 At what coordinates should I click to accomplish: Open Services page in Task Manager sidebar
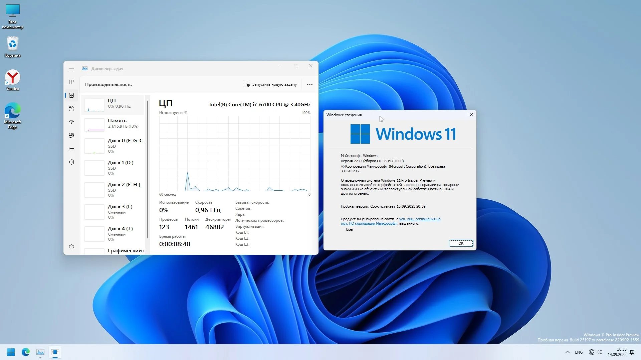pyautogui.click(x=71, y=162)
